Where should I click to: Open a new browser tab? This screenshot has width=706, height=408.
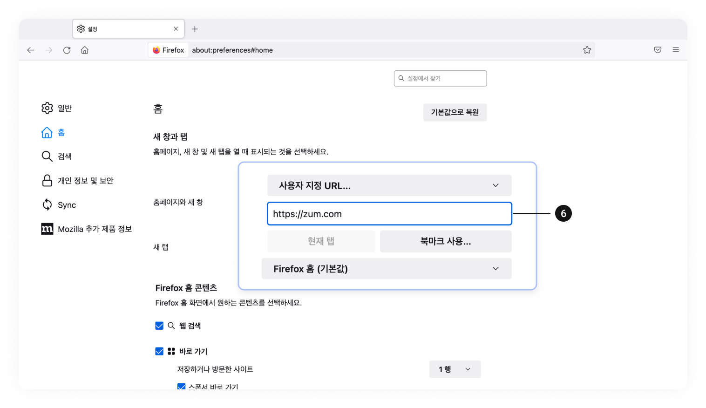click(x=195, y=28)
